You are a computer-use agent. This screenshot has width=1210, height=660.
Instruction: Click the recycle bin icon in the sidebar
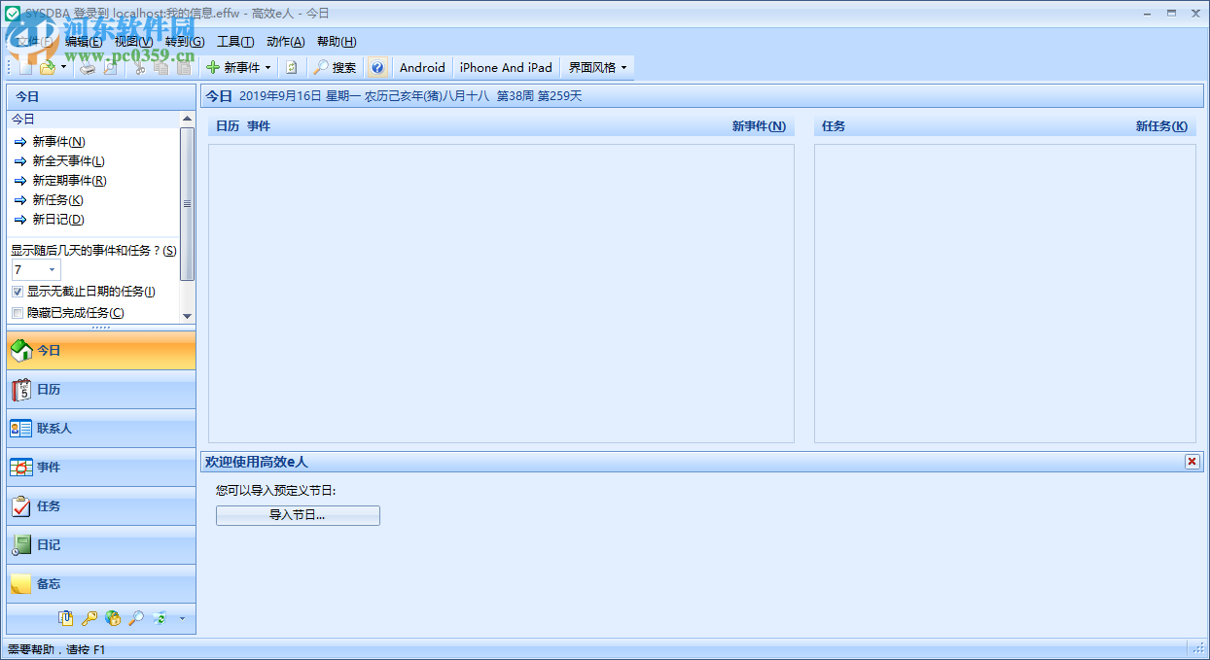tap(160, 618)
